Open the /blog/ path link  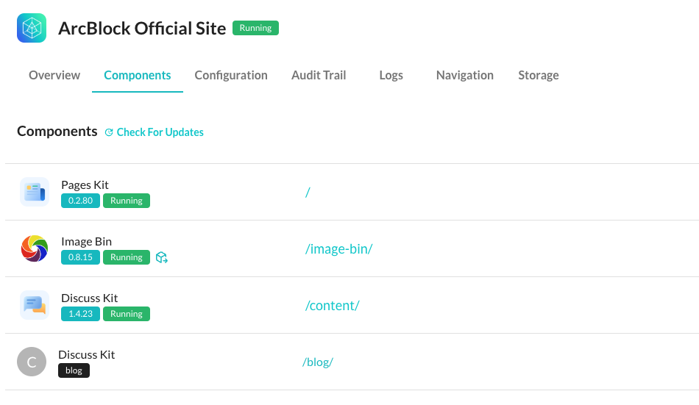coord(317,362)
